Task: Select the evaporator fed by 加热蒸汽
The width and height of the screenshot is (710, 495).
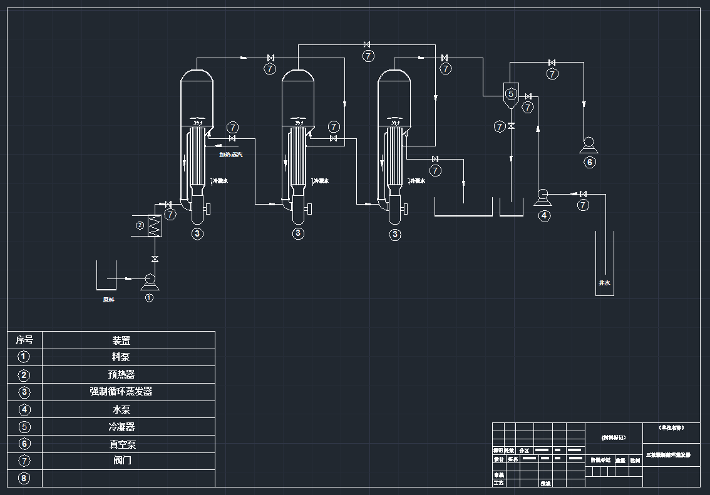Action: point(197,147)
